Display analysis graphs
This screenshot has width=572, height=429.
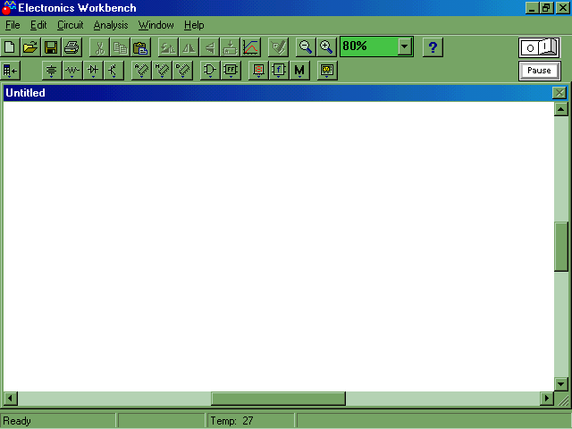point(250,47)
